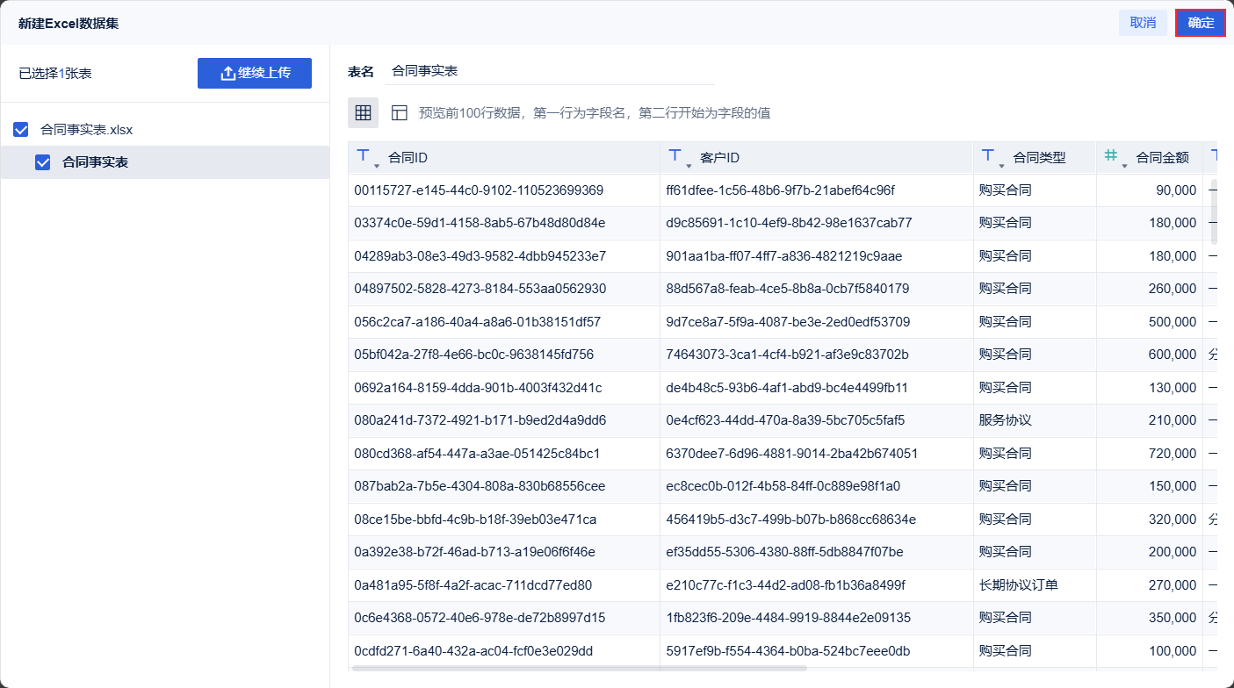Click the 继续上传 upload button
This screenshot has width=1234, height=688.
pyautogui.click(x=255, y=74)
